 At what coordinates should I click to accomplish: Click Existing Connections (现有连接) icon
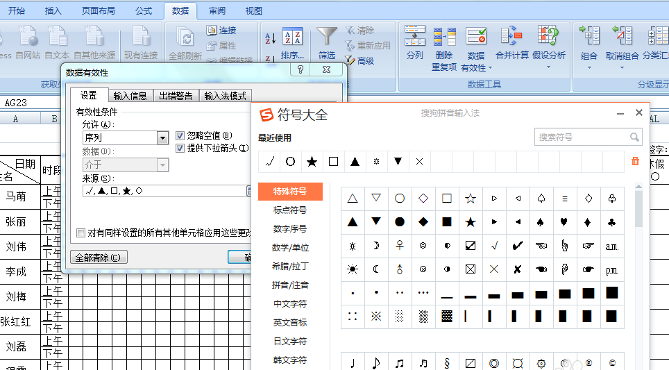pos(141,36)
